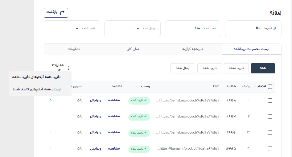This screenshot has width=292, height=157.
Task: Toggle the select-all انتخاب header checkbox
Action: click(x=270, y=87)
